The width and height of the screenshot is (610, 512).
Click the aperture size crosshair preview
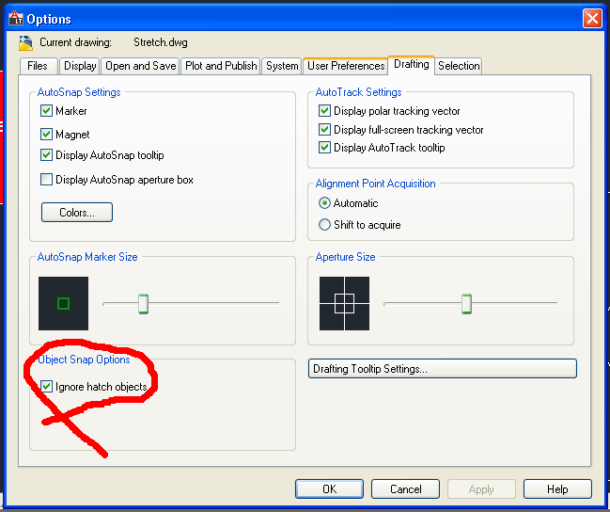coord(344,304)
